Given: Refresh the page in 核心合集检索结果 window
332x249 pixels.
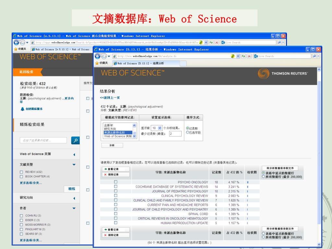Looking at the screenshot, I should tap(211, 42).
